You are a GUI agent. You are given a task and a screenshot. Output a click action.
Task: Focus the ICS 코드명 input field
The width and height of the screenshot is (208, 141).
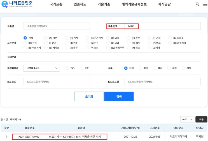pos(162,82)
